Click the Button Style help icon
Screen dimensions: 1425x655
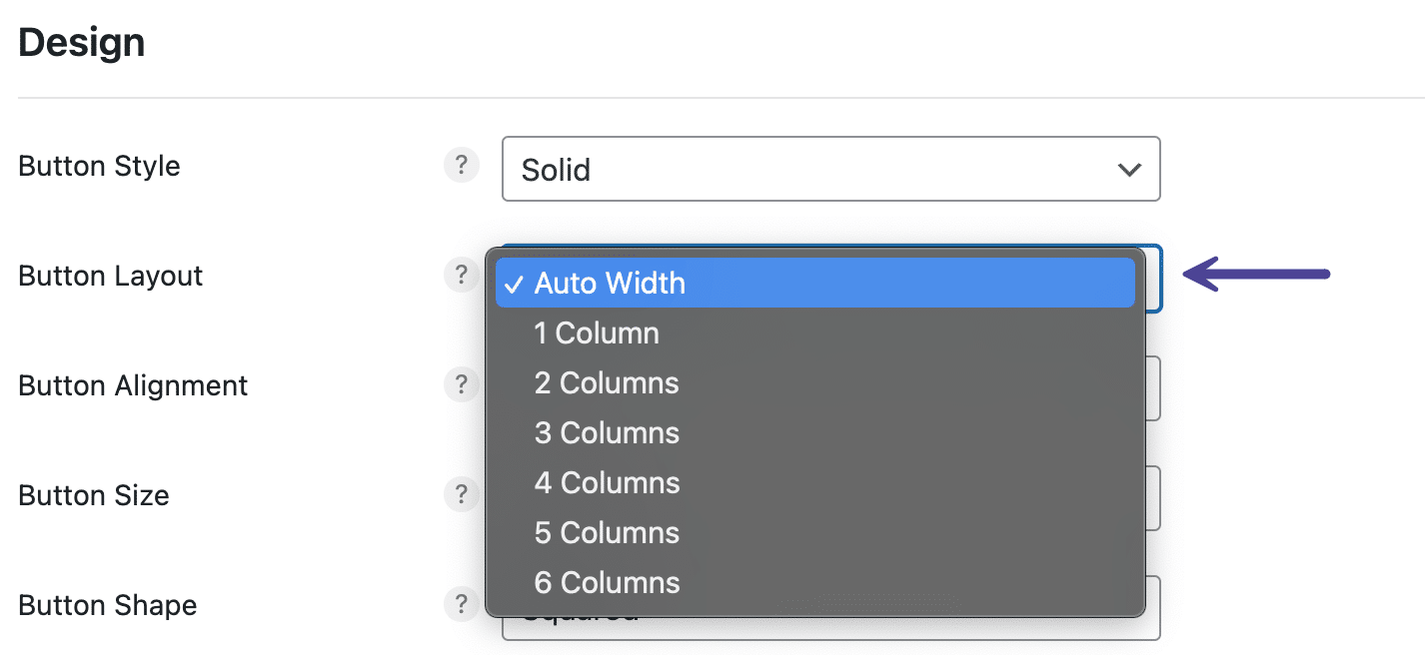(x=462, y=165)
